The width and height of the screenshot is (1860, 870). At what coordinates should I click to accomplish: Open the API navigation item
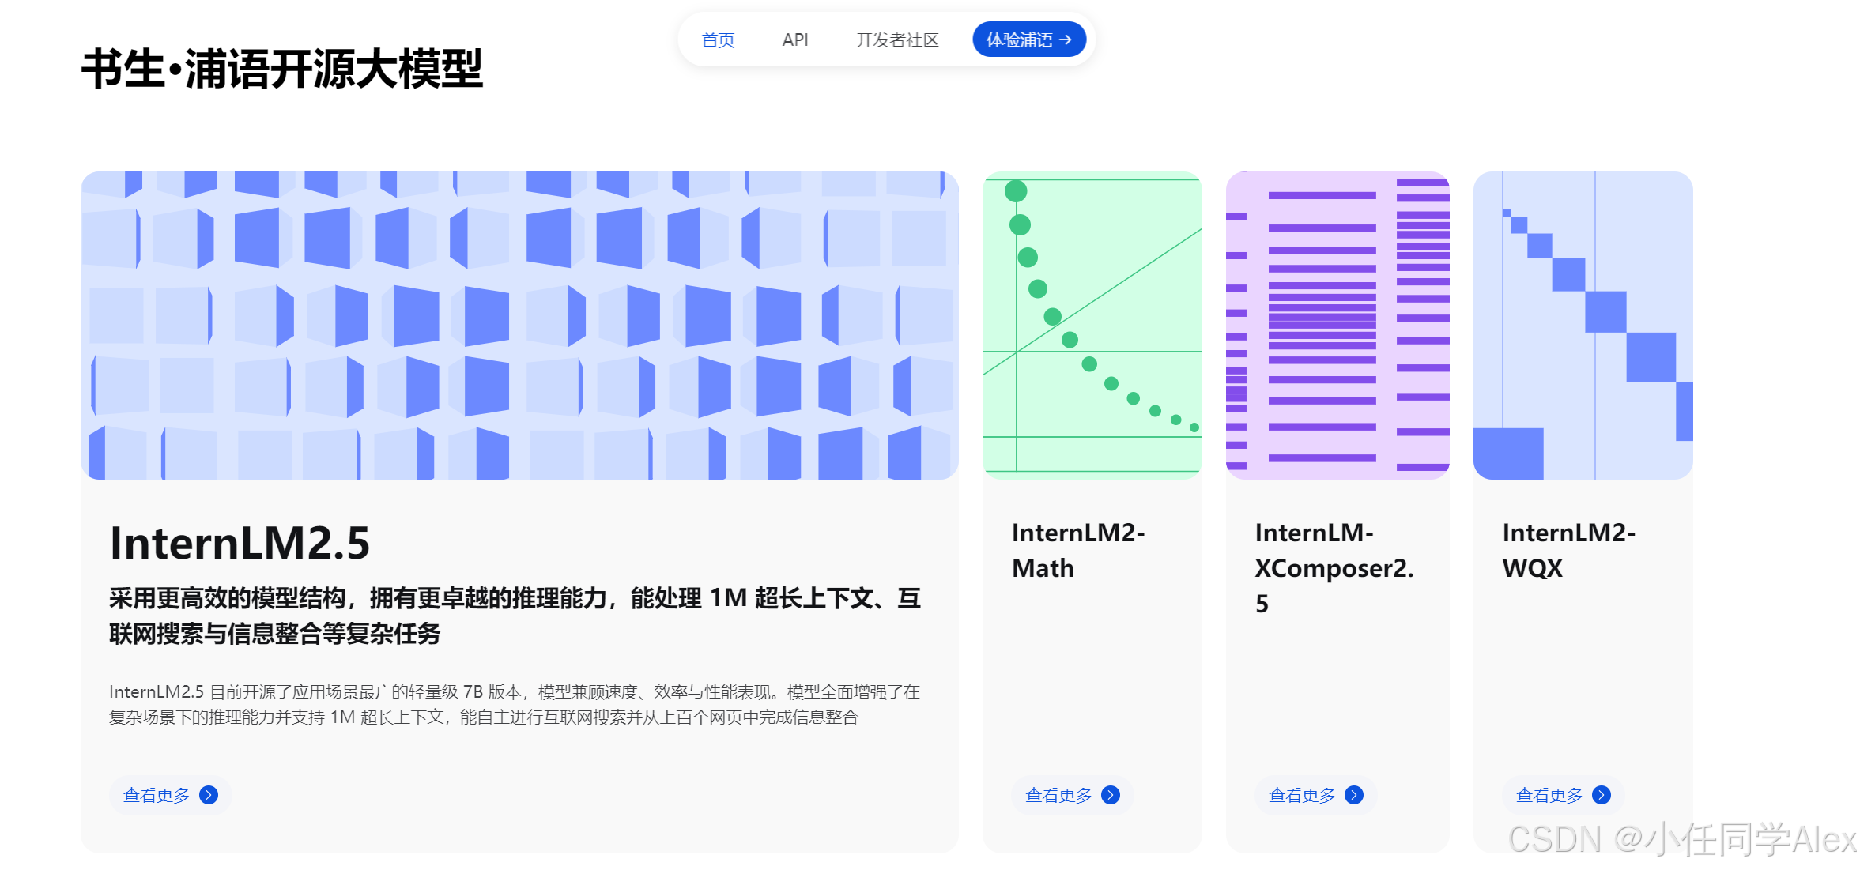(795, 40)
